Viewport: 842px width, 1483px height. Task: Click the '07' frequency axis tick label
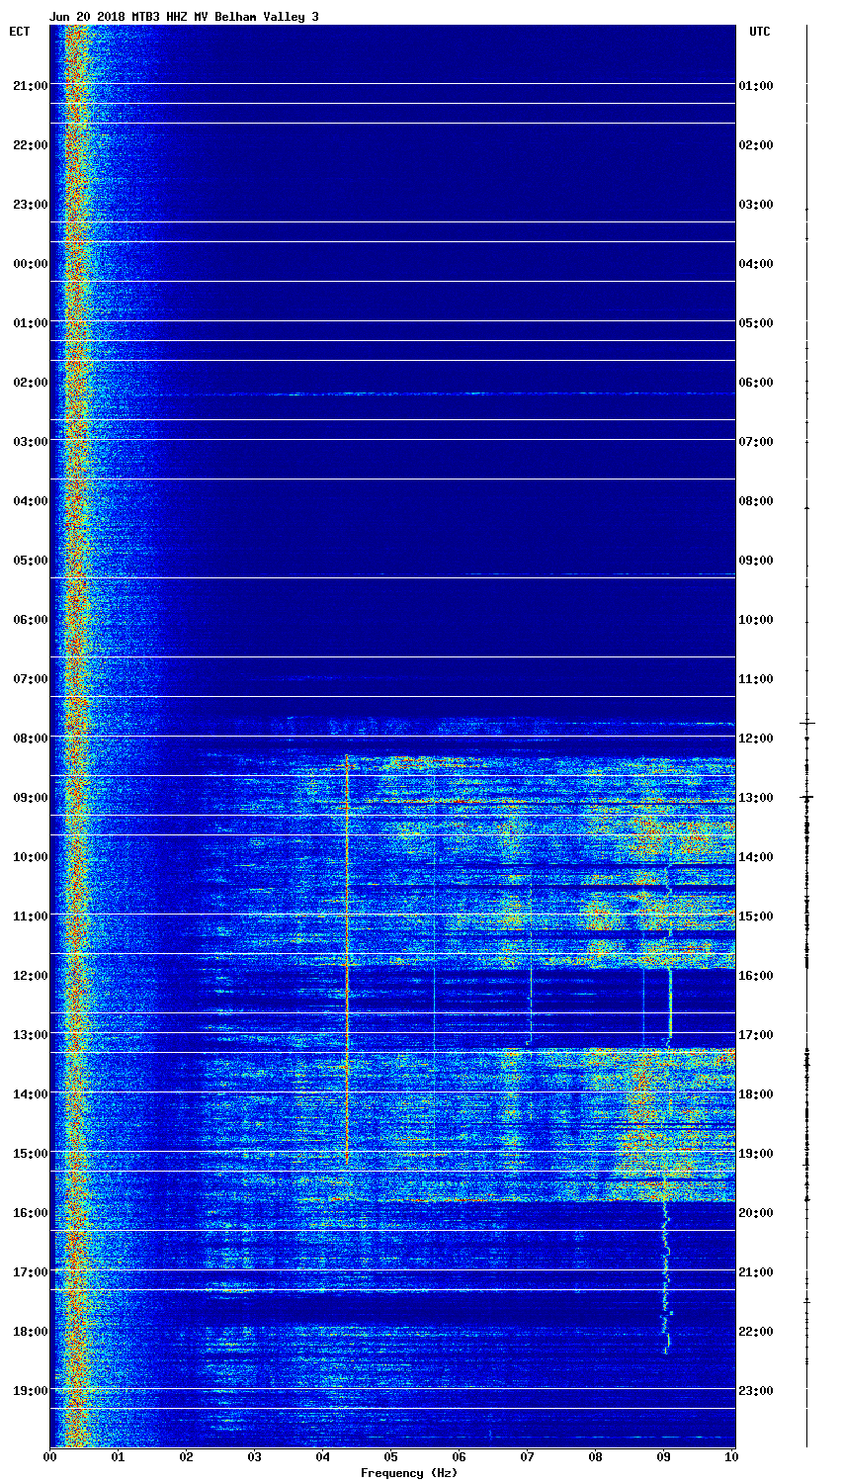527,1457
